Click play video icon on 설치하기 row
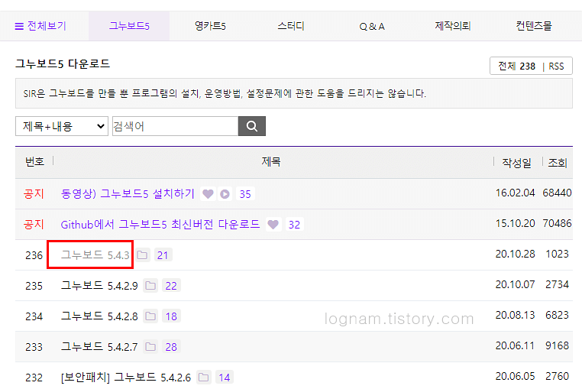 [x=225, y=194]
